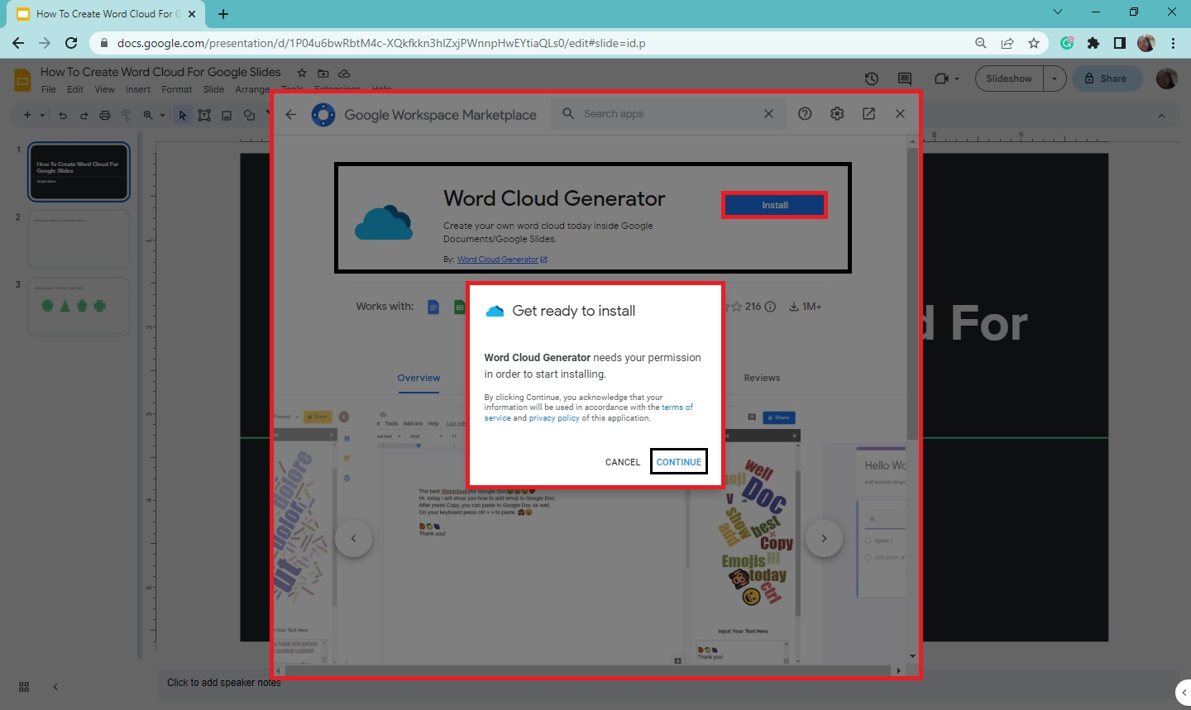The image size is (1191, 710).
Task: Activate the paint format tool
Action: pyautogui.click(x=127, y=115)
